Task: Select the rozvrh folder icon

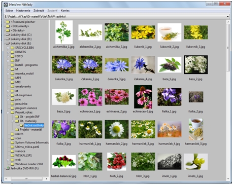Action: [12, 134]
